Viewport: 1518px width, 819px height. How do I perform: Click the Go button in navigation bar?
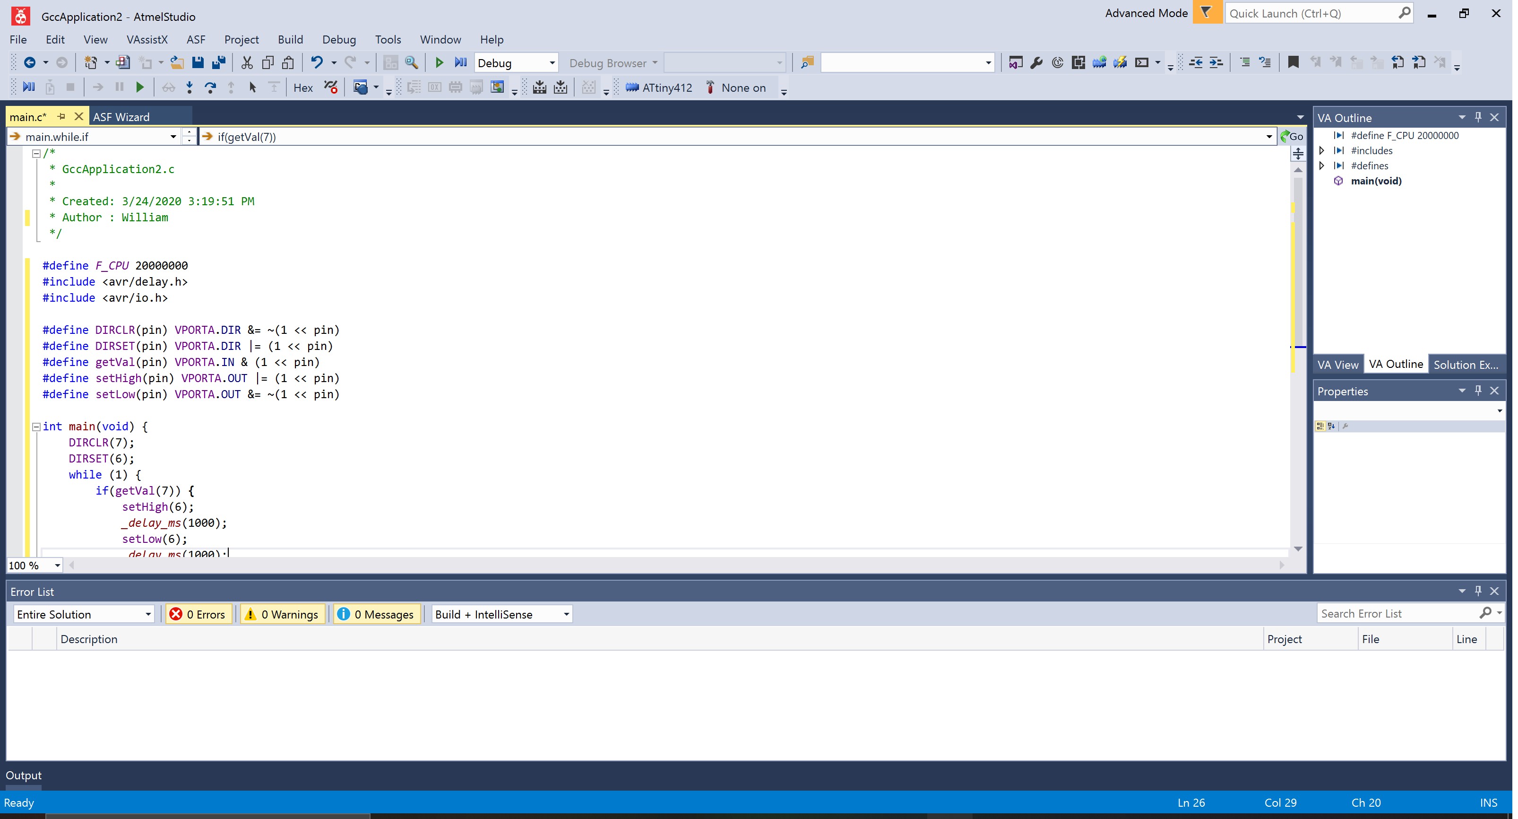1291,136
